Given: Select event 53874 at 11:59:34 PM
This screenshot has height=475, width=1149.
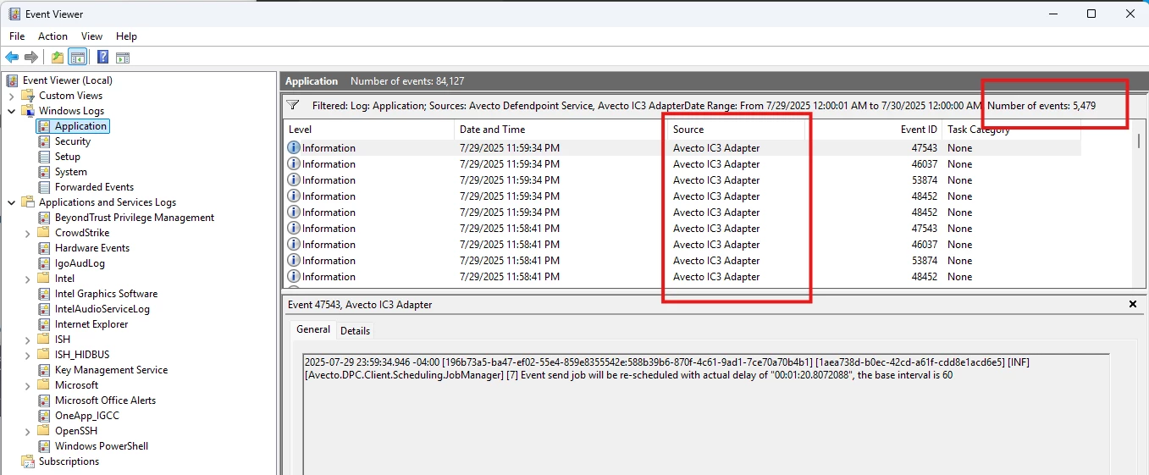Looking at the screenshot, I should pos(682,180).
